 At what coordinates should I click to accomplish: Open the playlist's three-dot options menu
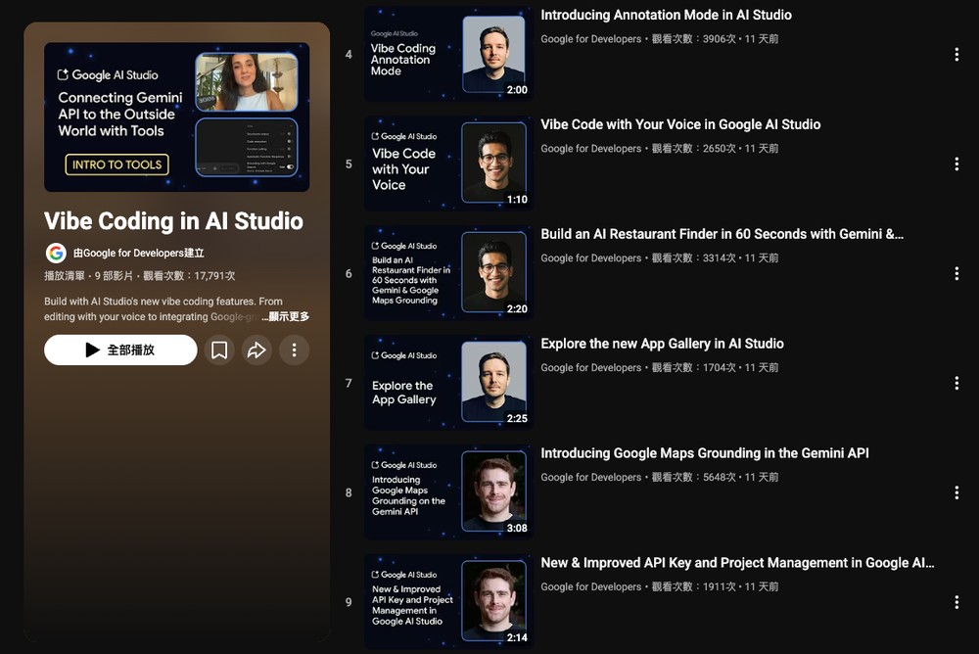(x=294, y=350)
